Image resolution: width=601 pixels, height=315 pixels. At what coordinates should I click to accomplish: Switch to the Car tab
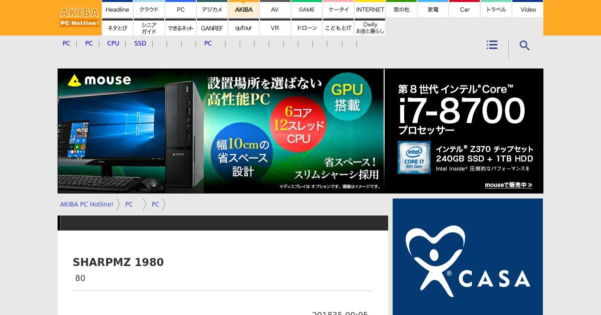(465, 9)
